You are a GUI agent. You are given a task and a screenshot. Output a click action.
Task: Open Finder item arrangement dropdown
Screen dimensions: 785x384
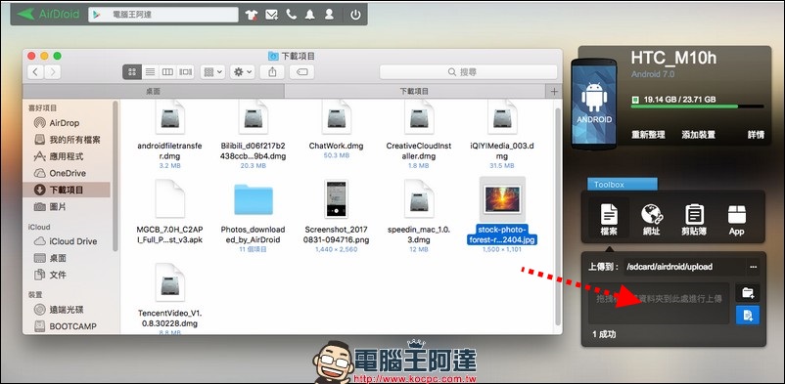click(x=212, y=72)
